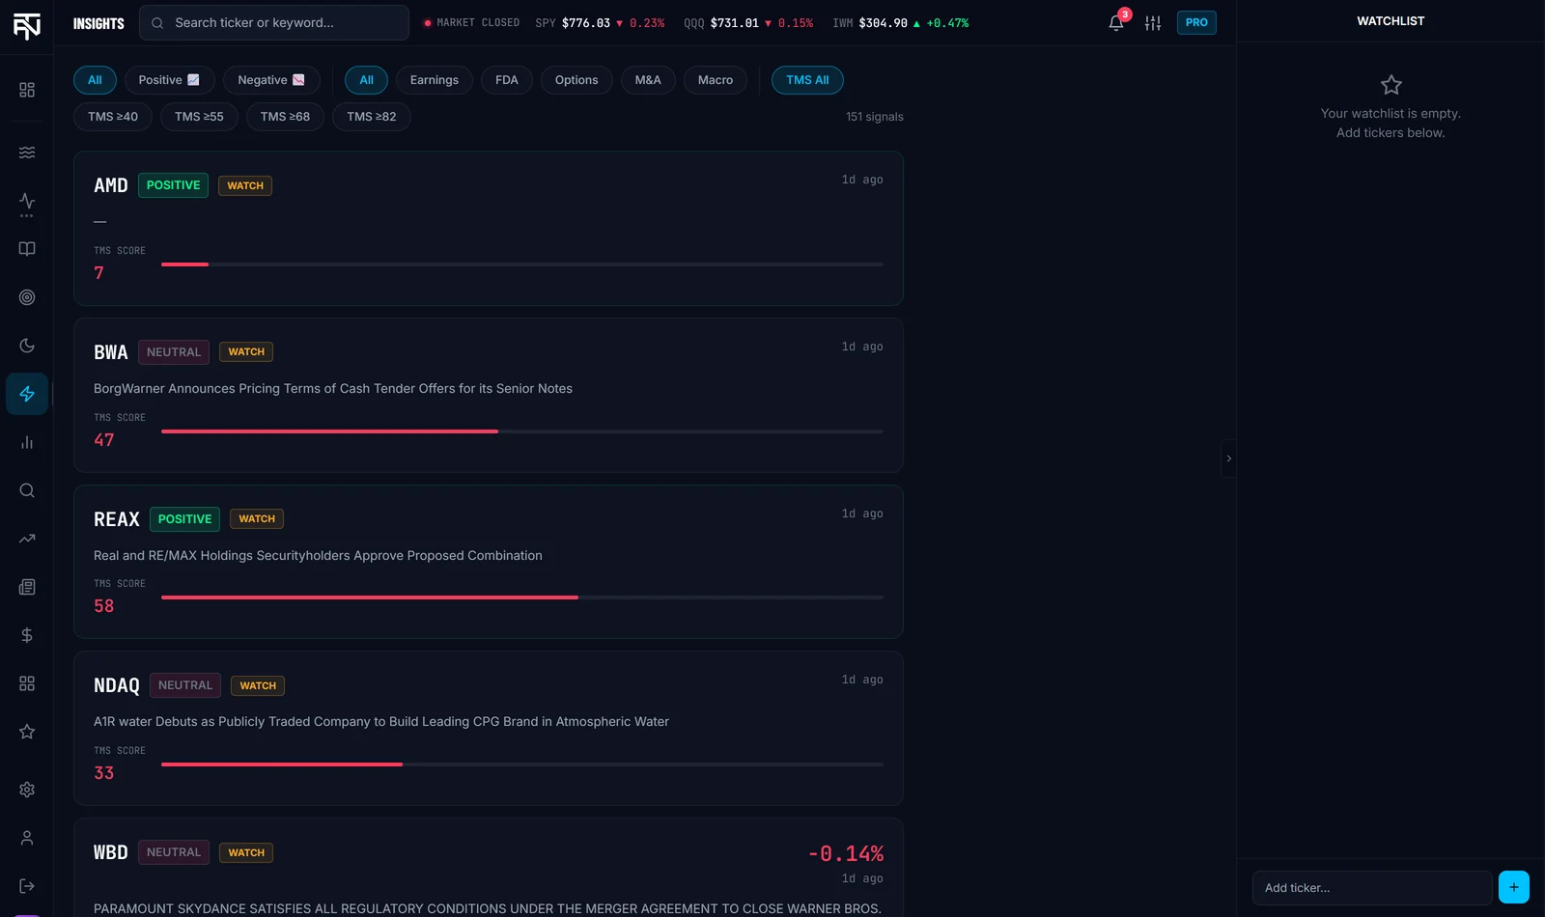This screenshot has width=1545, height=917.
Task: Open the BWA ticker
Action: [x=111, y=352]
